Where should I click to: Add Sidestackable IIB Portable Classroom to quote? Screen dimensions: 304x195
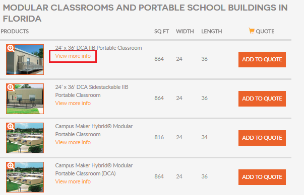pyautogui.click(x=262, y=99)
